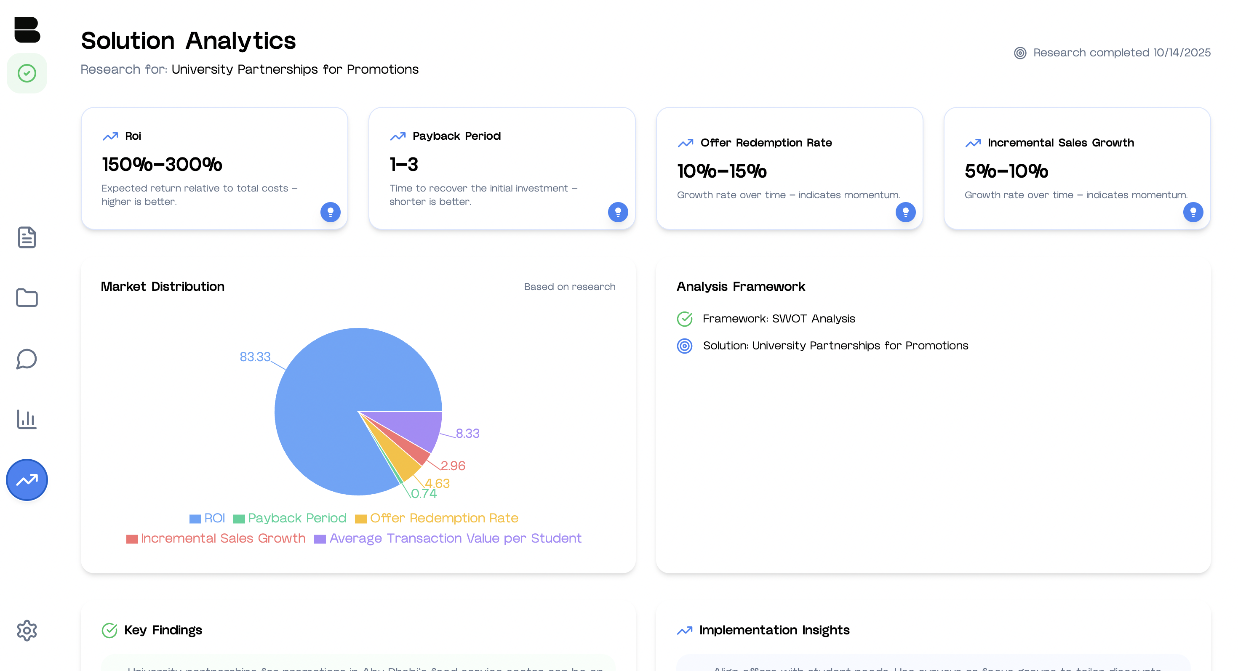This screenshot has width=1238, height=671.
Task: Click the 2.96 pie chart label
Action: click(453, 466)
